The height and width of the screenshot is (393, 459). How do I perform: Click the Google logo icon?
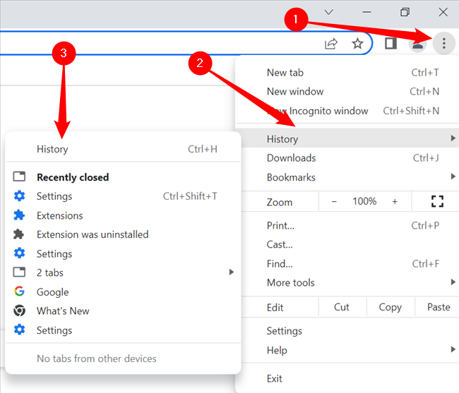pyautogui.click(x=19, y=291)
